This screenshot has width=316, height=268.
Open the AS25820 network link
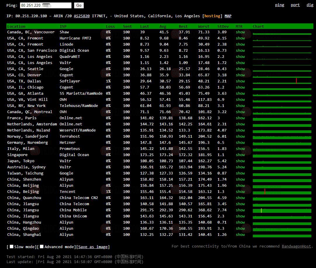coord(82,16)
